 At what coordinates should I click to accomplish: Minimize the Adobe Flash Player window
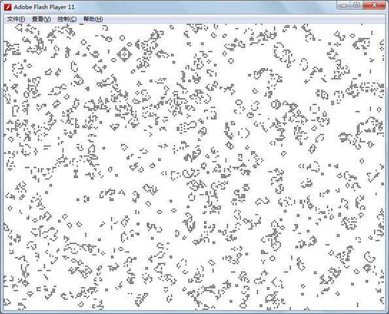[x=344, y=5]
